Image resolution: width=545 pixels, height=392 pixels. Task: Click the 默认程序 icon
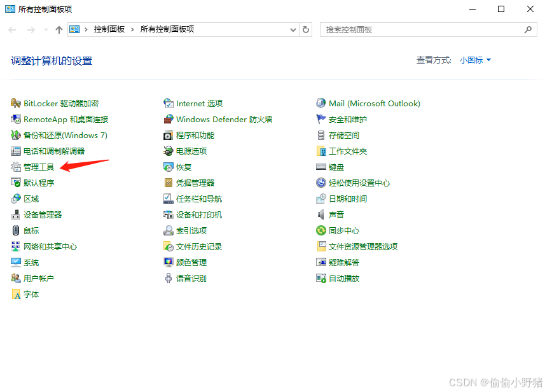point(16,183)
